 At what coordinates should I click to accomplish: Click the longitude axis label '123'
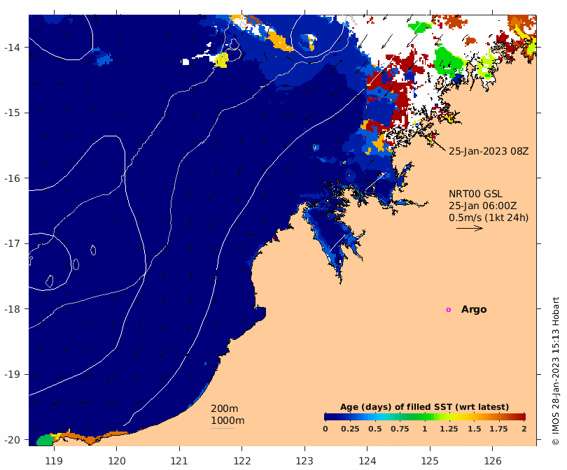(304, 461)
